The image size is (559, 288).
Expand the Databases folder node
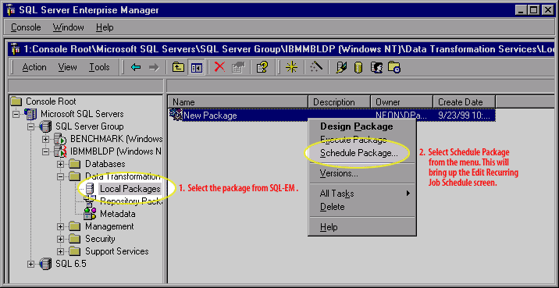pos(60,165)
